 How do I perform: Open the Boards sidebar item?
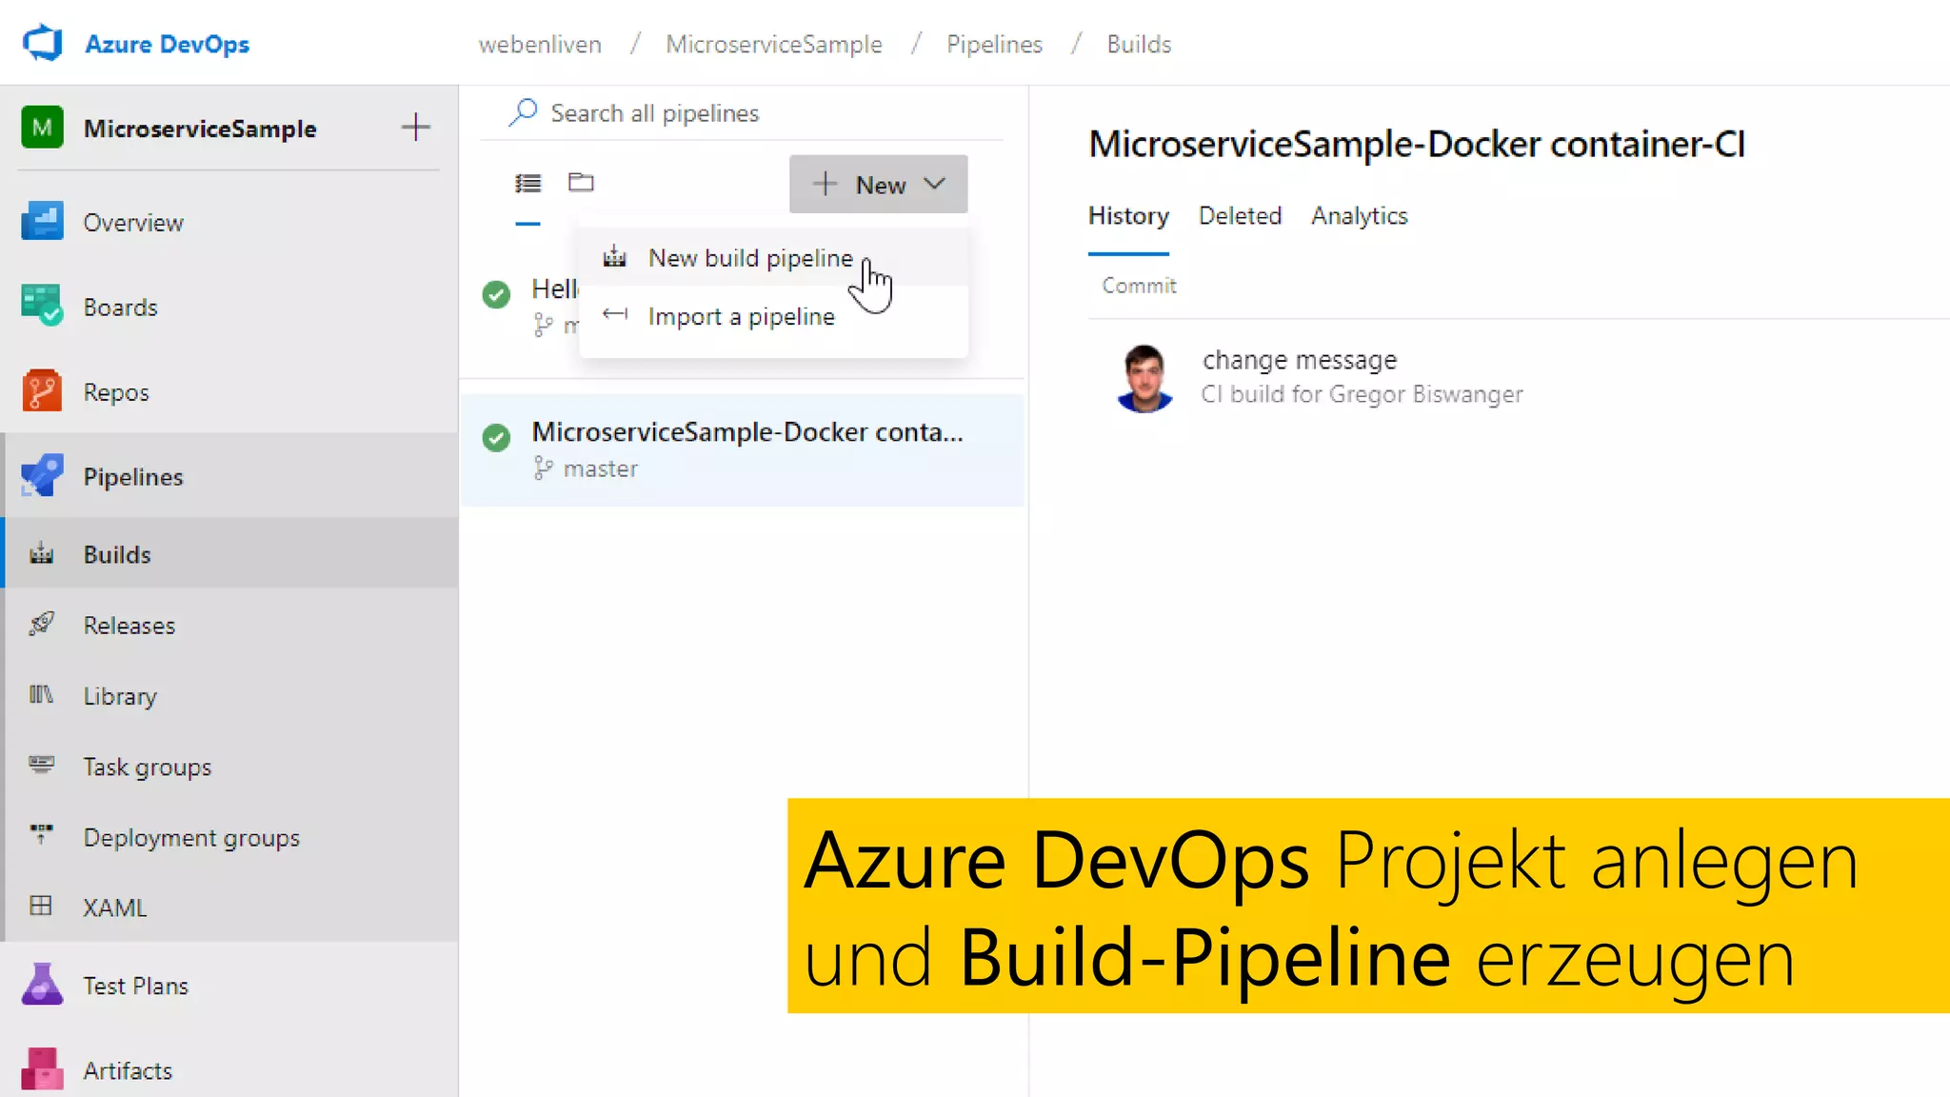coord(229,307)
